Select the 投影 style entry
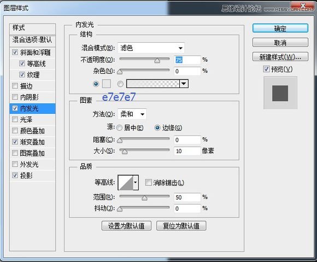This screenshot has width=317, height=262. [x=26, y=176]
